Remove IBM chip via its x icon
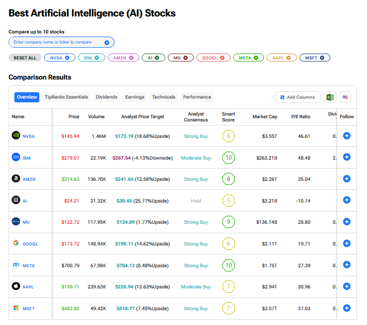The height and width of the screenshot is (325, 367). point(97,58)
